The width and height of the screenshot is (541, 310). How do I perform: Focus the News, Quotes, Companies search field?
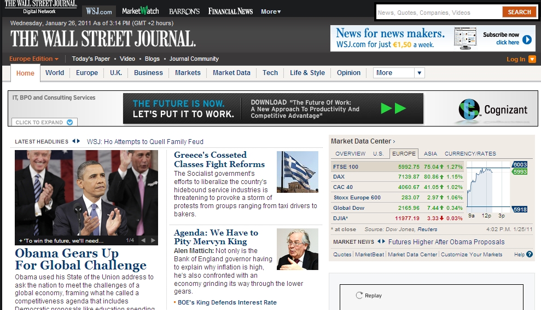point(439,13)
